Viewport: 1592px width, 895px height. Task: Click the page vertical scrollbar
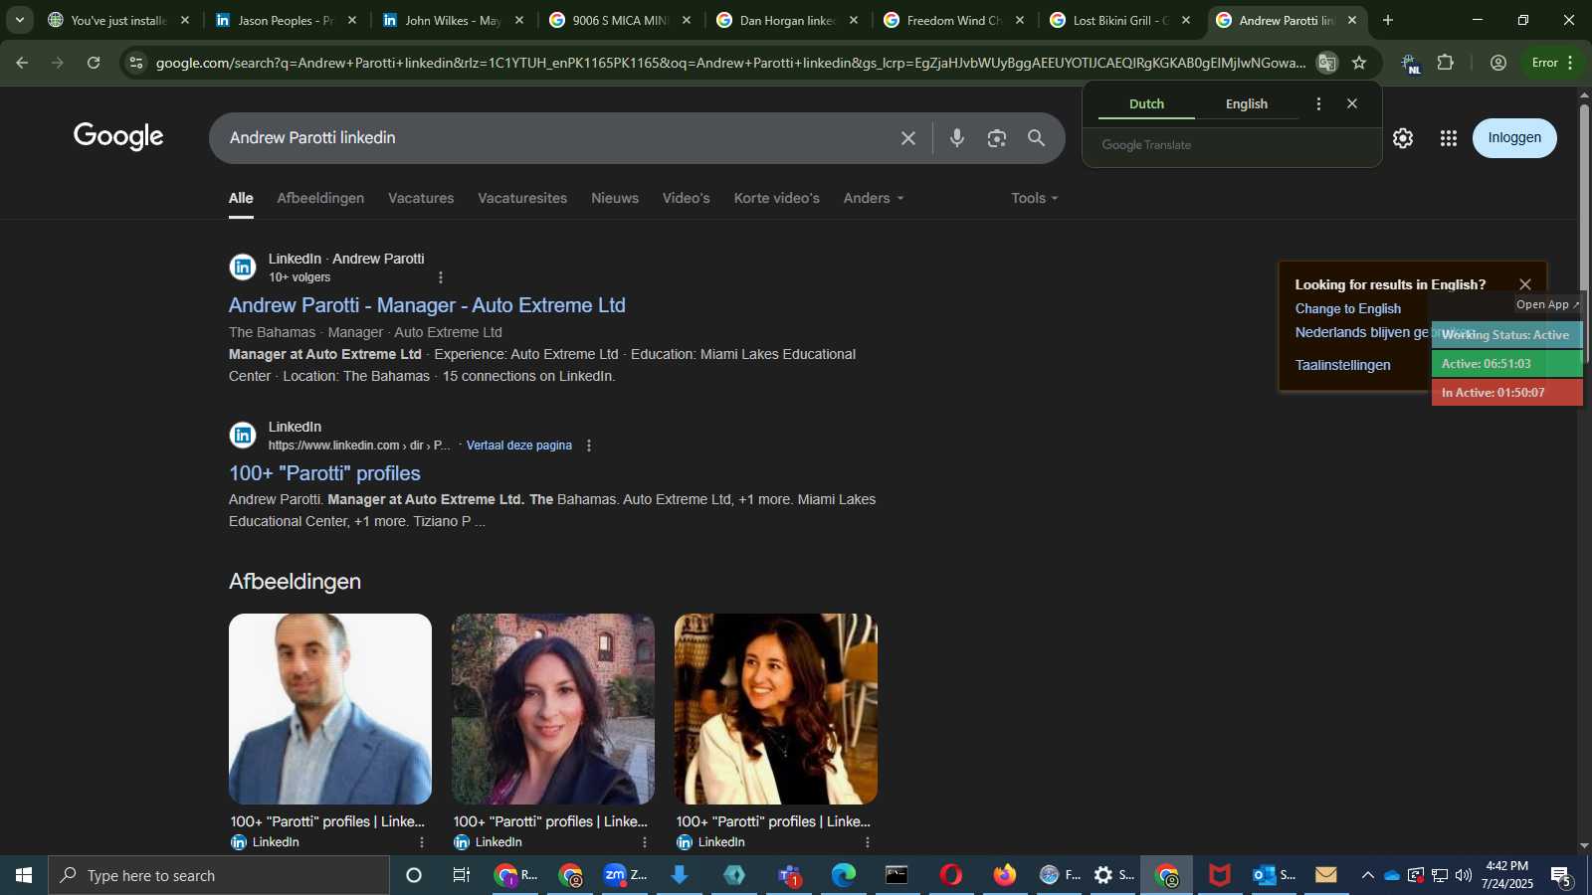click(1584, 232)
